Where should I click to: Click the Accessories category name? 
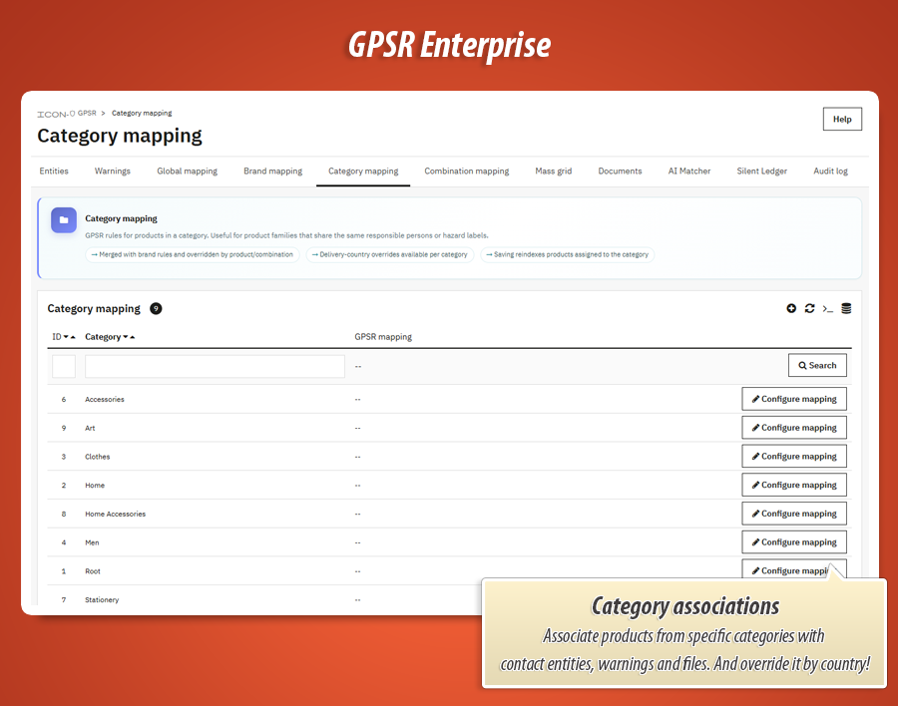point(105,400)
